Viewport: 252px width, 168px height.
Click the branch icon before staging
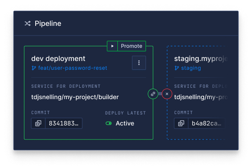click(177, 68)
